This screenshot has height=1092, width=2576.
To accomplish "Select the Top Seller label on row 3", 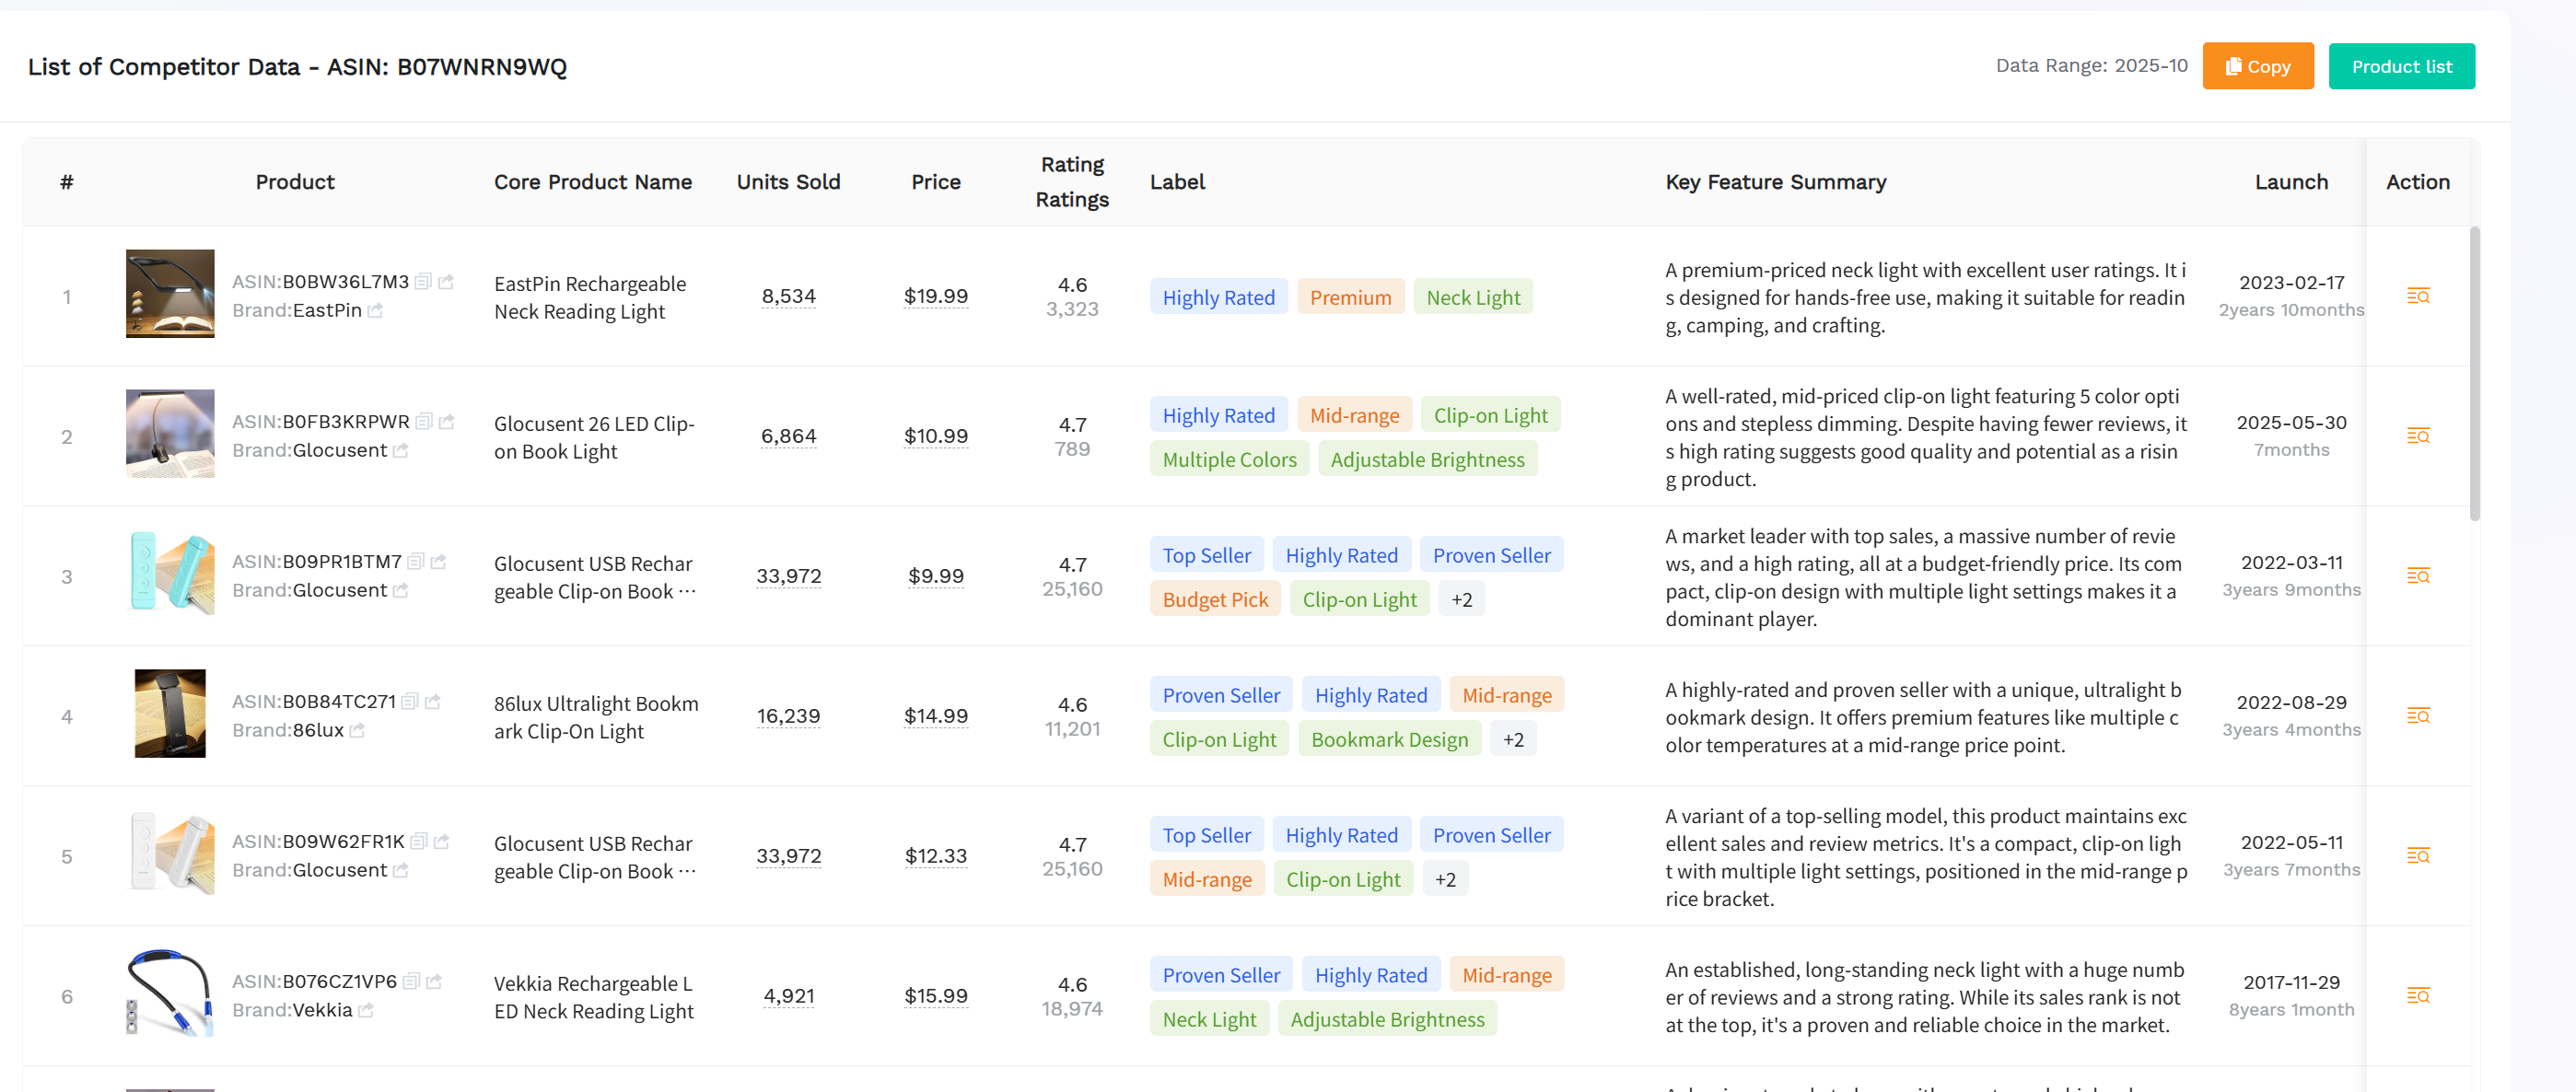I will (x=1206, y=554).
